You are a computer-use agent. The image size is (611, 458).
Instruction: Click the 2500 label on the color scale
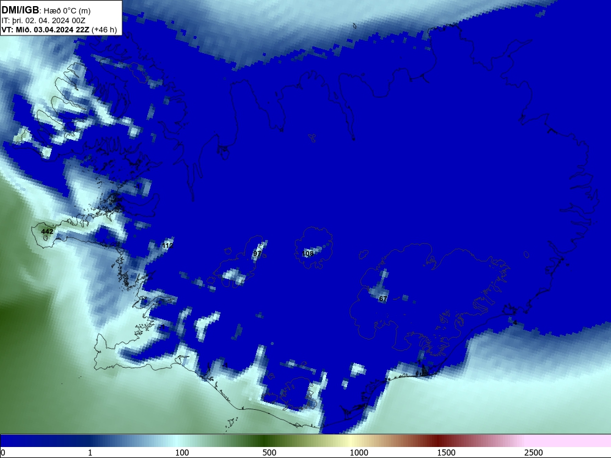point(533,453)
